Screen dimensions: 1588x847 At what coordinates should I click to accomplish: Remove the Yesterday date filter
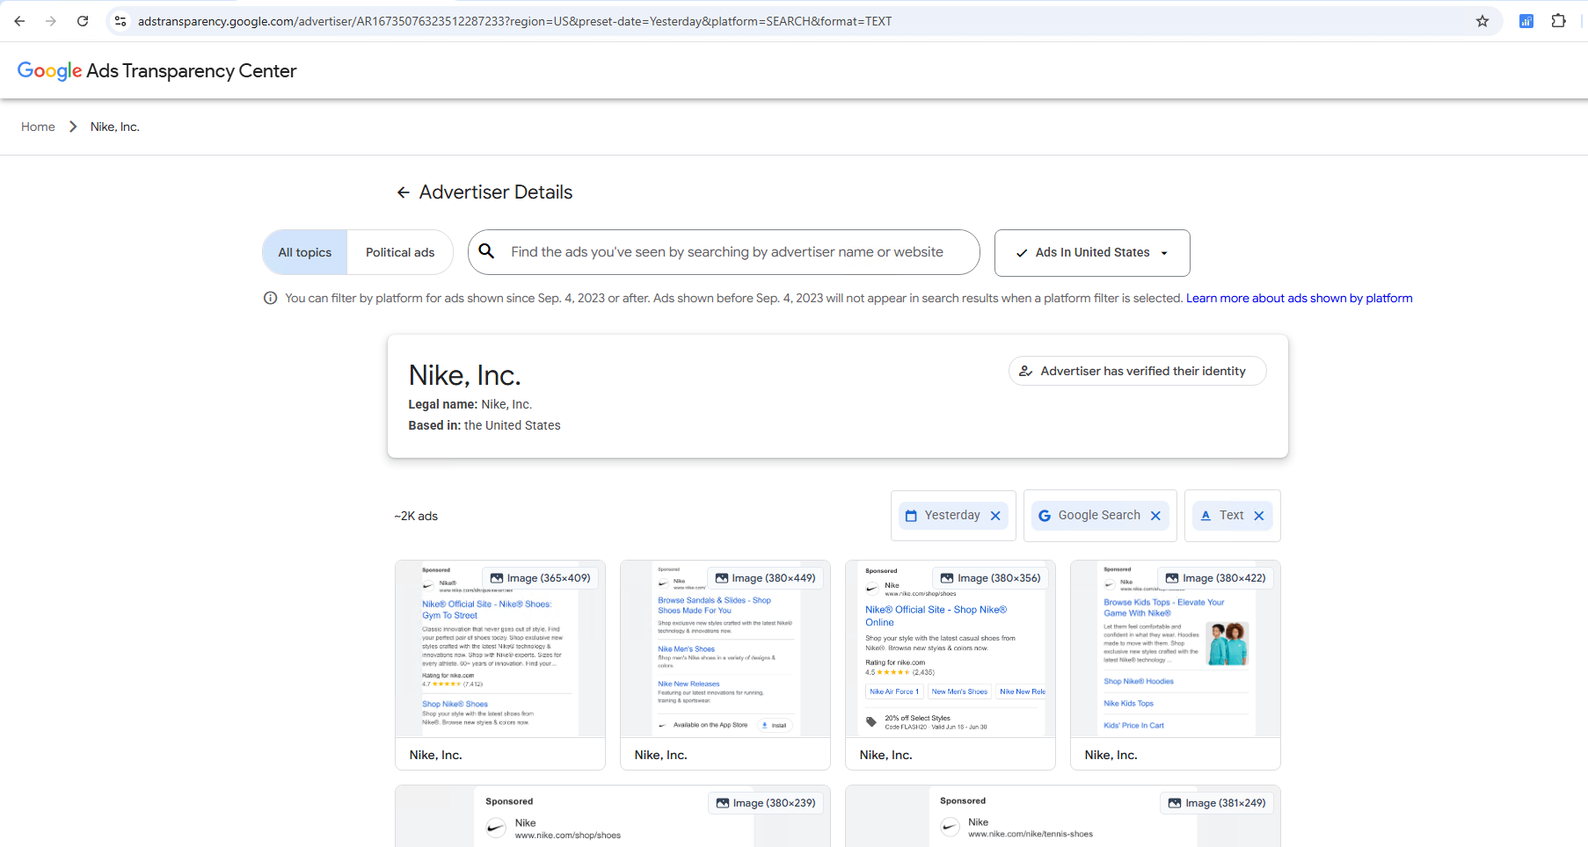[x=995, y=515]
